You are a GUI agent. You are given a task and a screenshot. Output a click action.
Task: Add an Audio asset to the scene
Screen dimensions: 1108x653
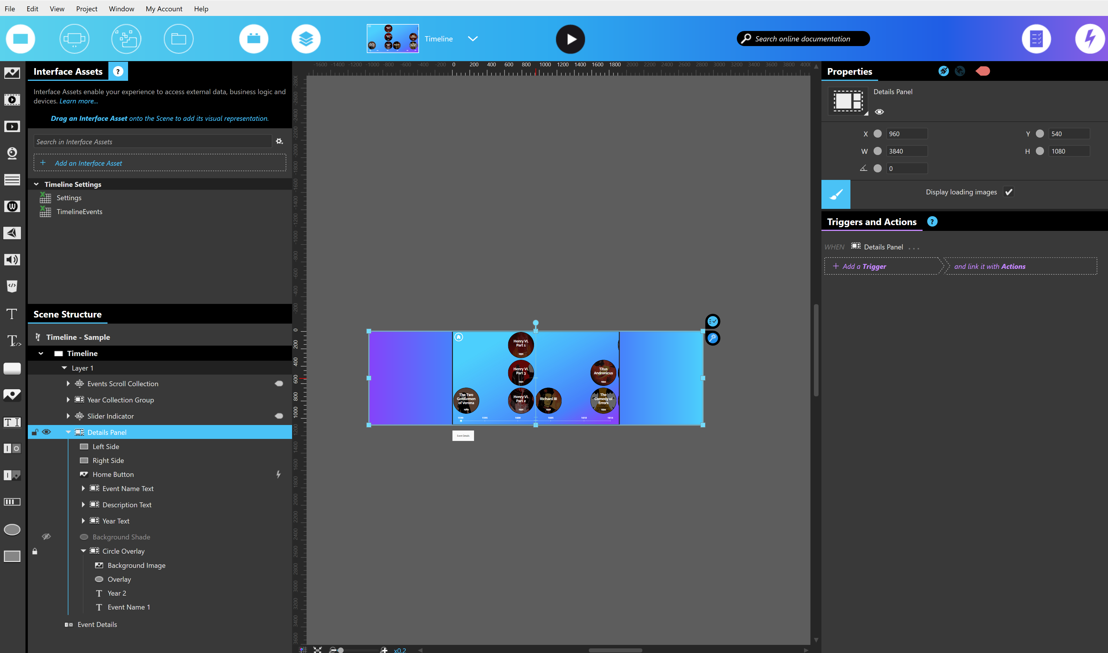(12, 259)
